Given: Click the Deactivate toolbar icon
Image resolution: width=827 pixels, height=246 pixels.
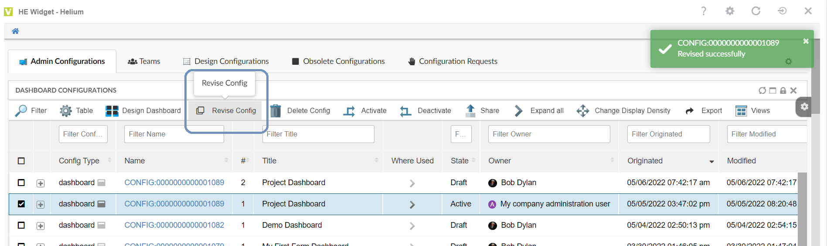Looking at the screenshot, I should click(405, 111).
